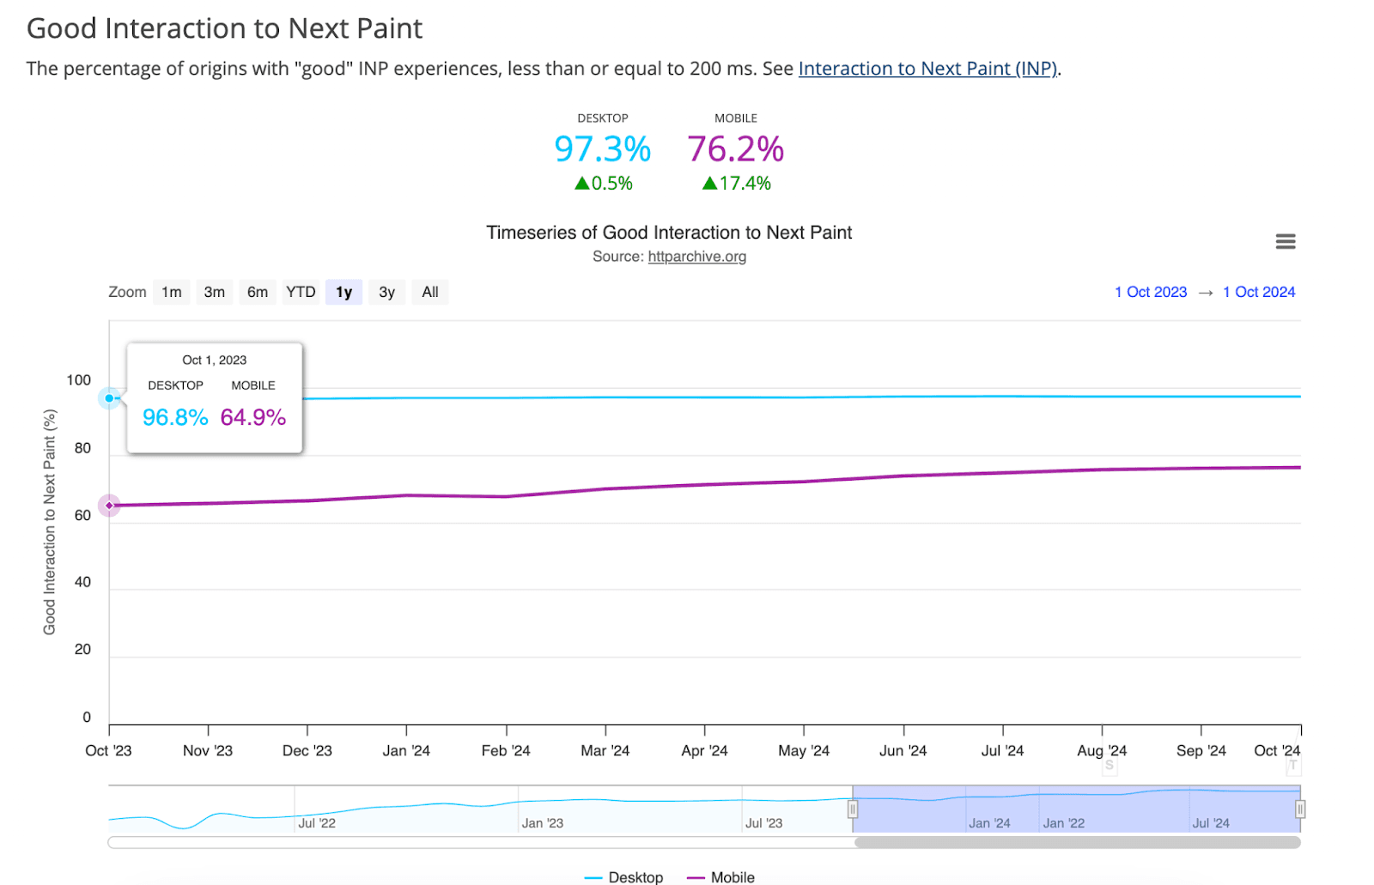The image size is (1374, 885).
Task: Hide the Desktop series from the legend
Action: (624, 877)
